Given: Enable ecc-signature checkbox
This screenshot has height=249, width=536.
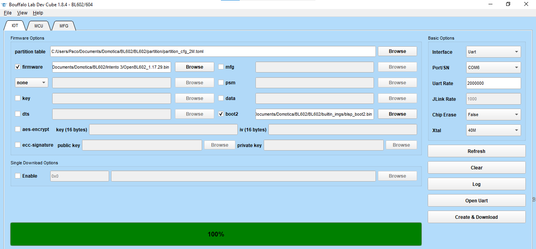Looking at the screenshot, I should tap(18, 145).
